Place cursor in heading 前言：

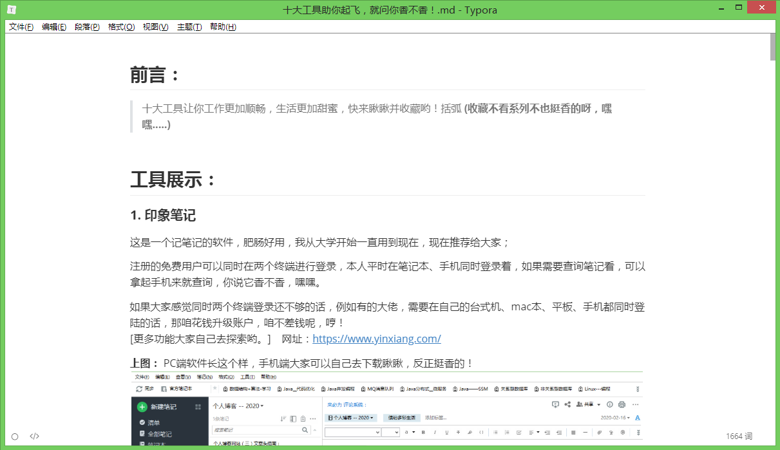pyautogui.click(x=155, y=75)
